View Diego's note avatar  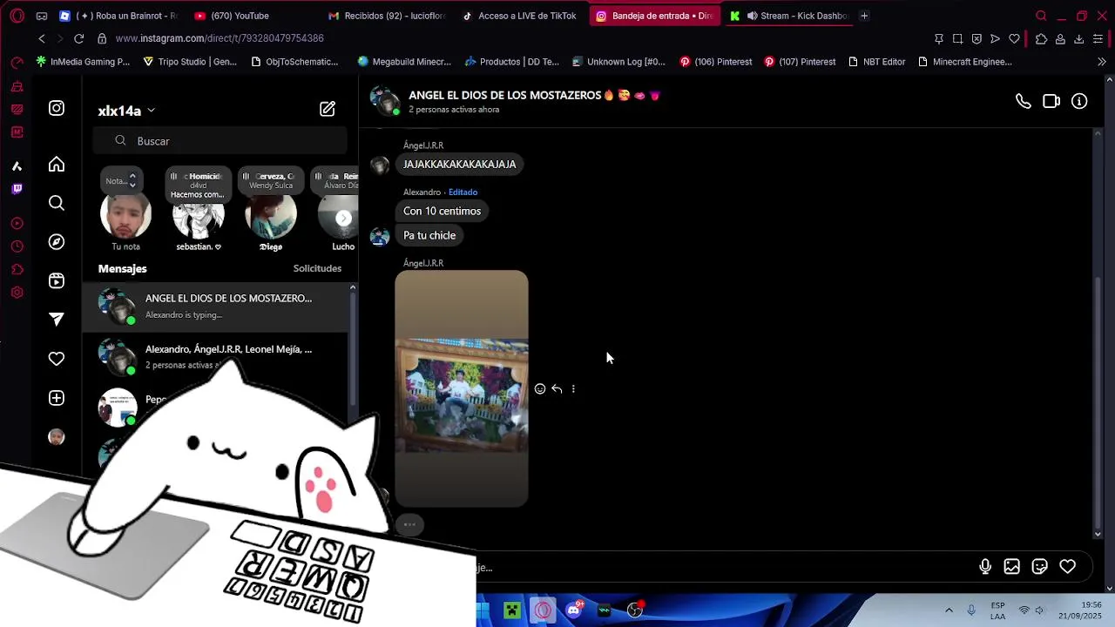271,218
